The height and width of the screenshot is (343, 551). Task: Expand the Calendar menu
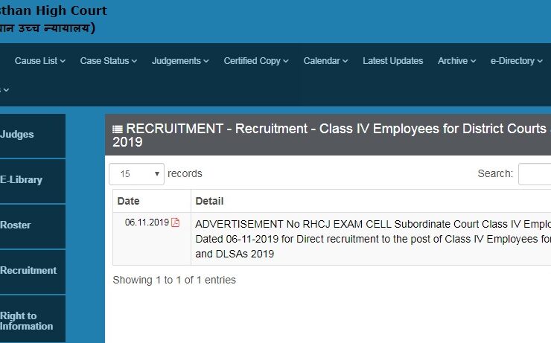pyautogui.click(x=325, y=61)
